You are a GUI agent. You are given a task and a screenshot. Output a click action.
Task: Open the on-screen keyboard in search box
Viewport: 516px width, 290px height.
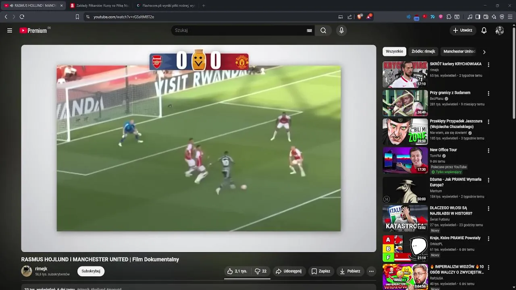pyautogui.click(x=310, y=30)
